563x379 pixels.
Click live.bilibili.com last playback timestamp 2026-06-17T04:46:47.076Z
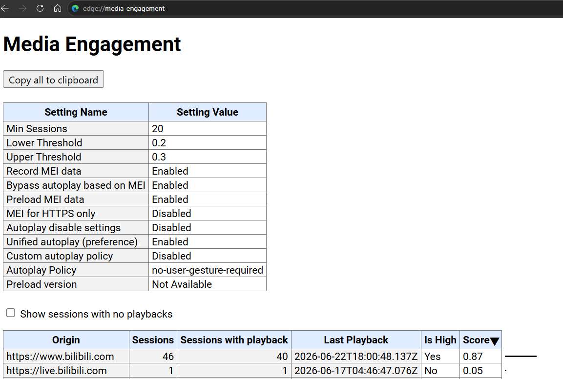pyautogui.click(x=356, y=370)
